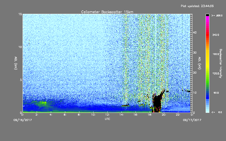Click the 14: hour tick label
The height and width of the screenshot is (141, 226).
tap(121, 115)
